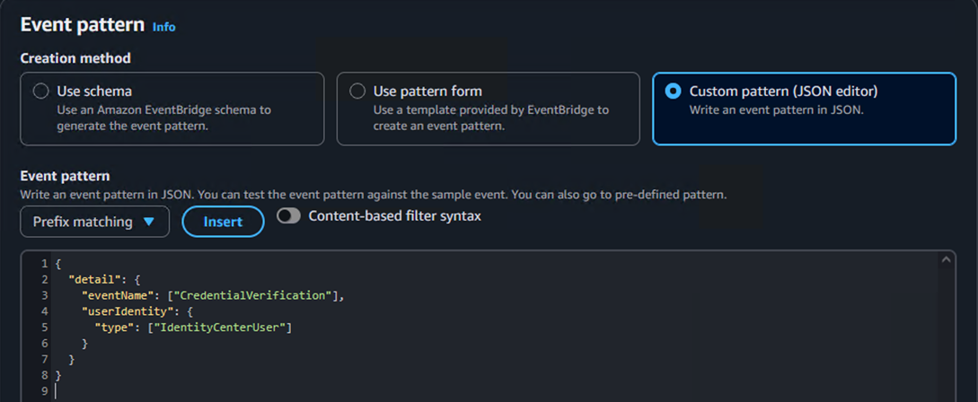
Task: Click the closing brace on line 8
Action: click(58, 376)
